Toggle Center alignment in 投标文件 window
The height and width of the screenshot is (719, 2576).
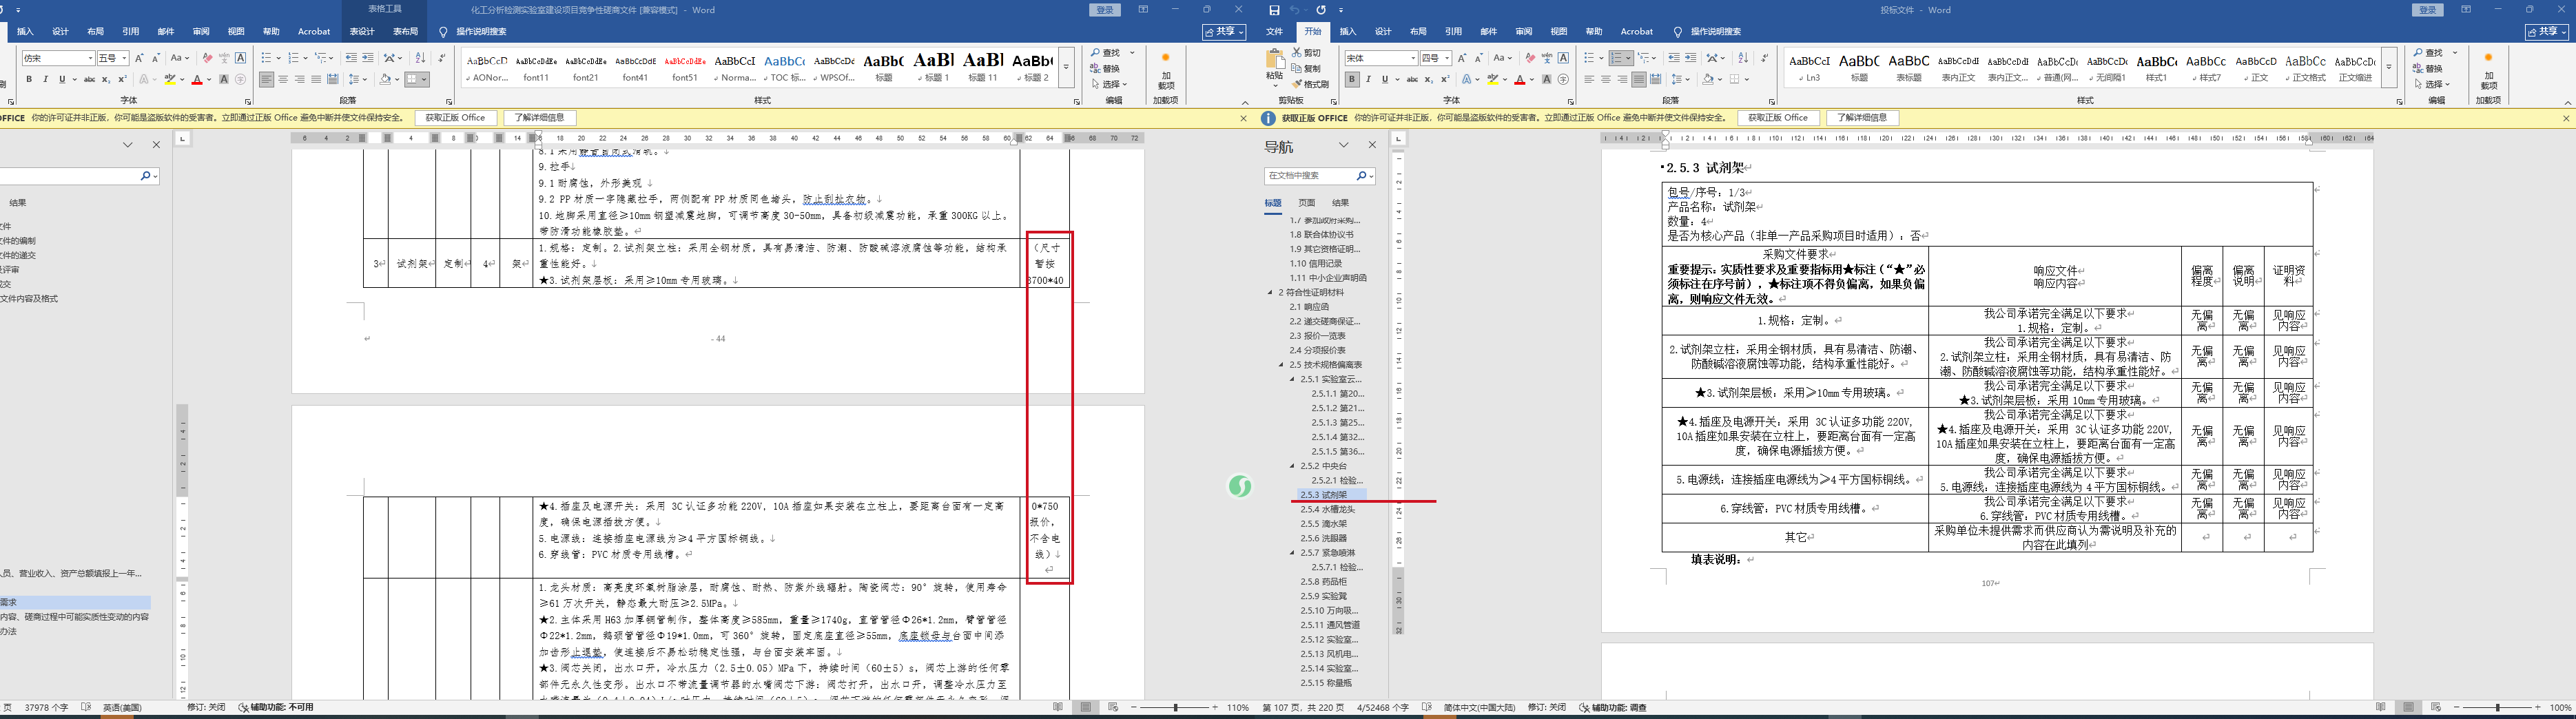point(1606,80)
